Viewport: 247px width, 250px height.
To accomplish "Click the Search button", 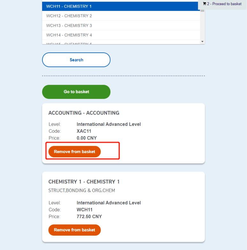I will point(76,60).
